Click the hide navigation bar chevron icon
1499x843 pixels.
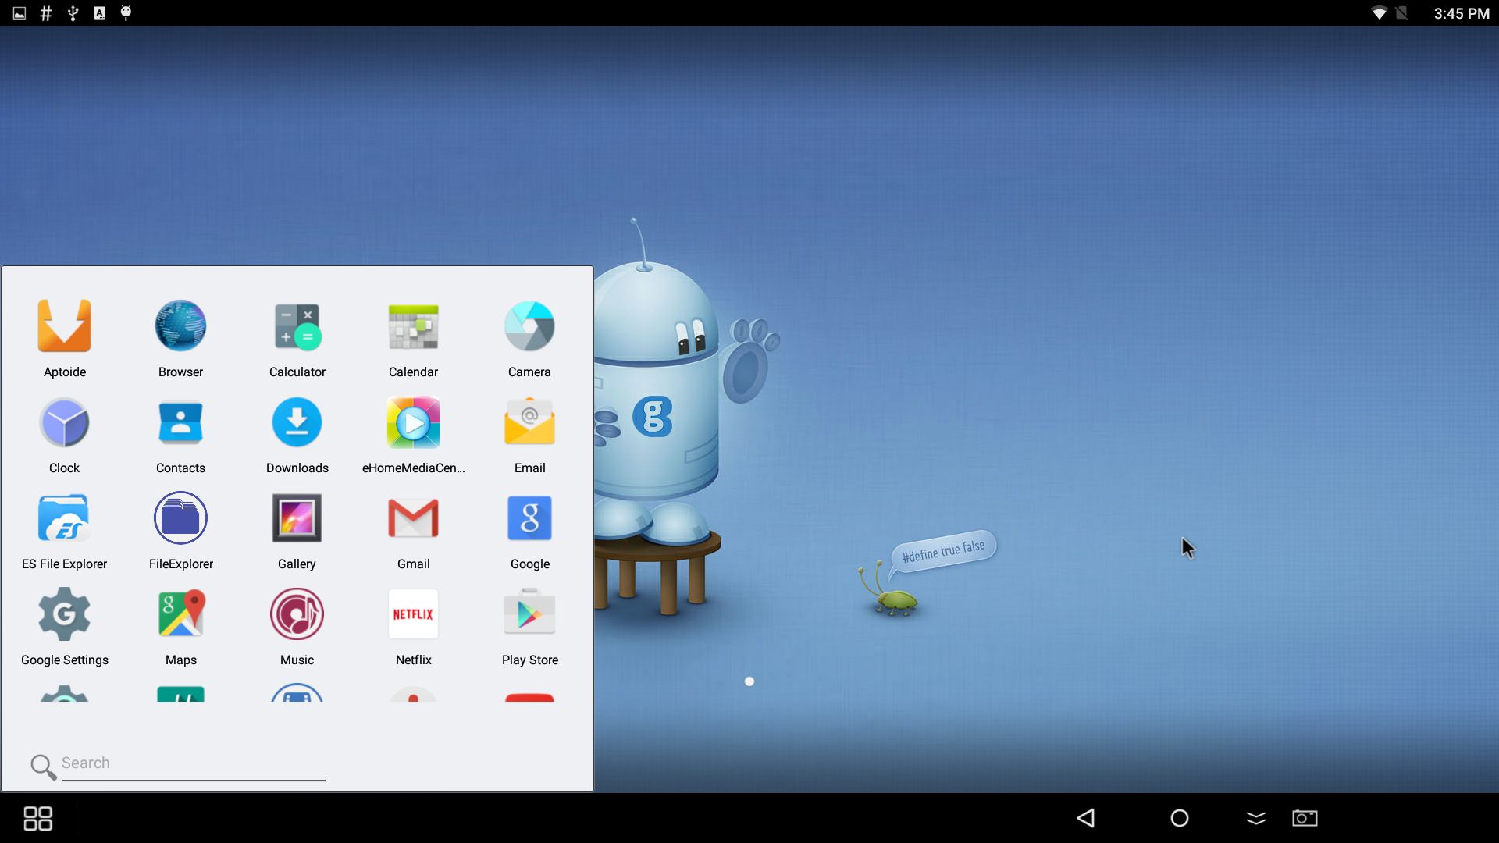1256,818
